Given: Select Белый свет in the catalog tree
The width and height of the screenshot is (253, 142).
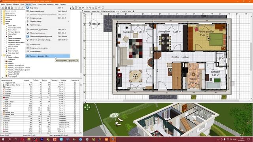Looking at the screenshot, I should 11,26.
